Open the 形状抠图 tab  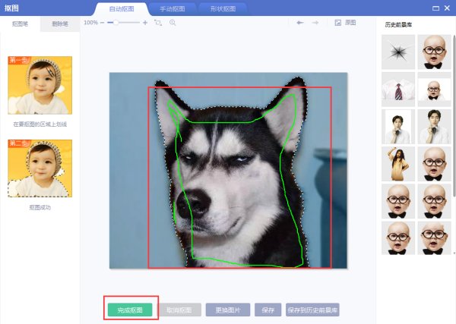click(223, 8)
